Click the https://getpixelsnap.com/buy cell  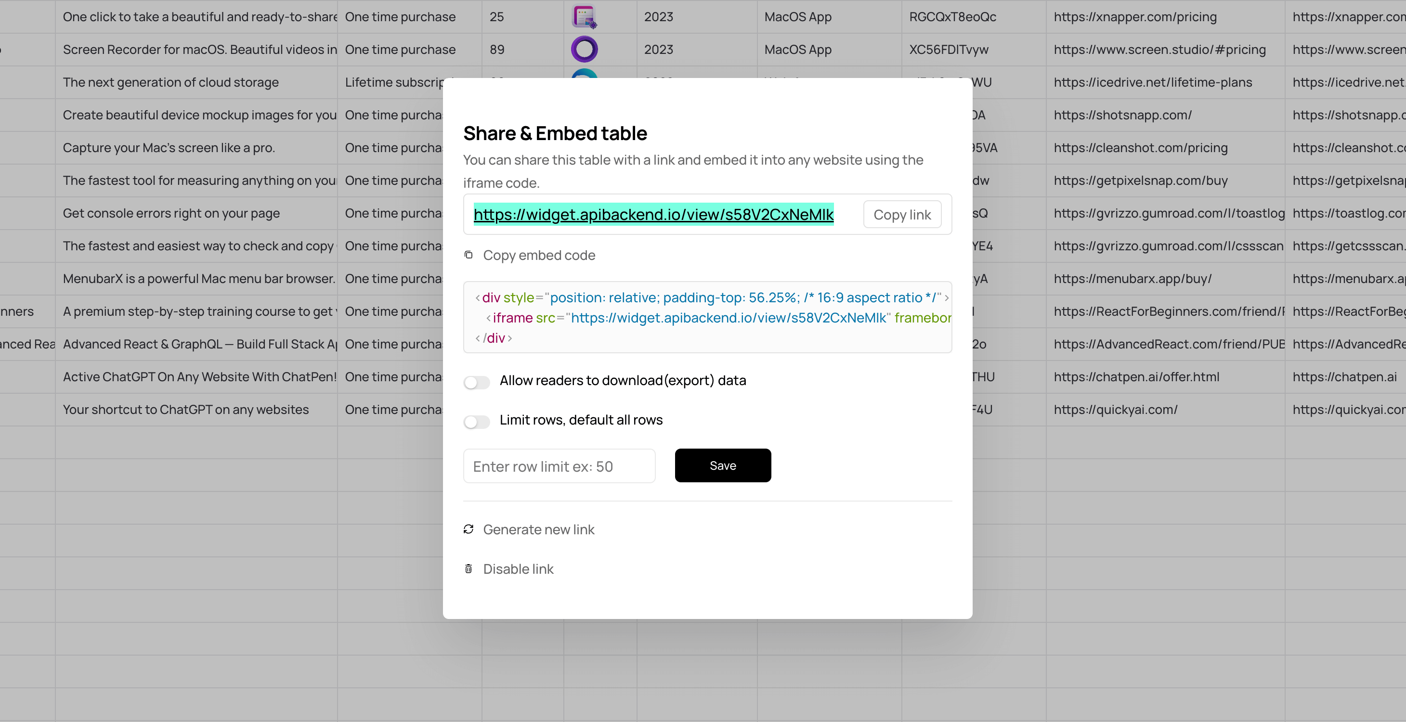click(x=1165, y=180)
